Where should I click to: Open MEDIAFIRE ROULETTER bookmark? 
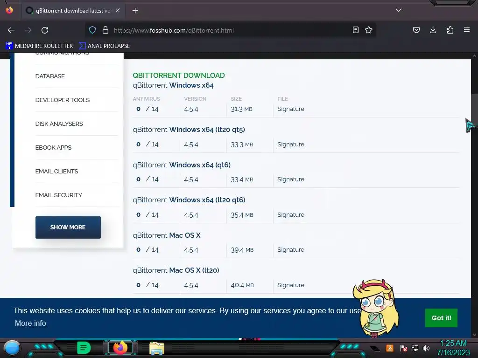click(39, 46)
